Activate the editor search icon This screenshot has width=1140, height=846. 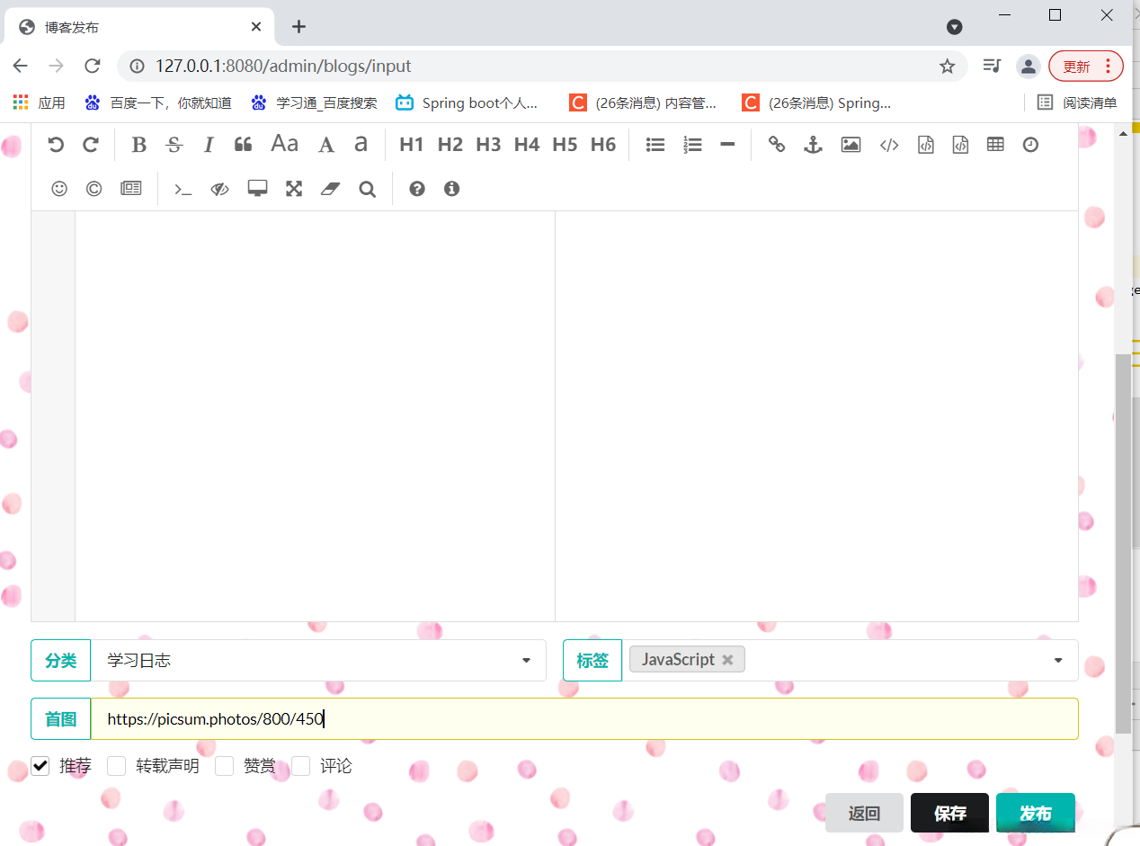pyautogui.click(x=367, y=189)
